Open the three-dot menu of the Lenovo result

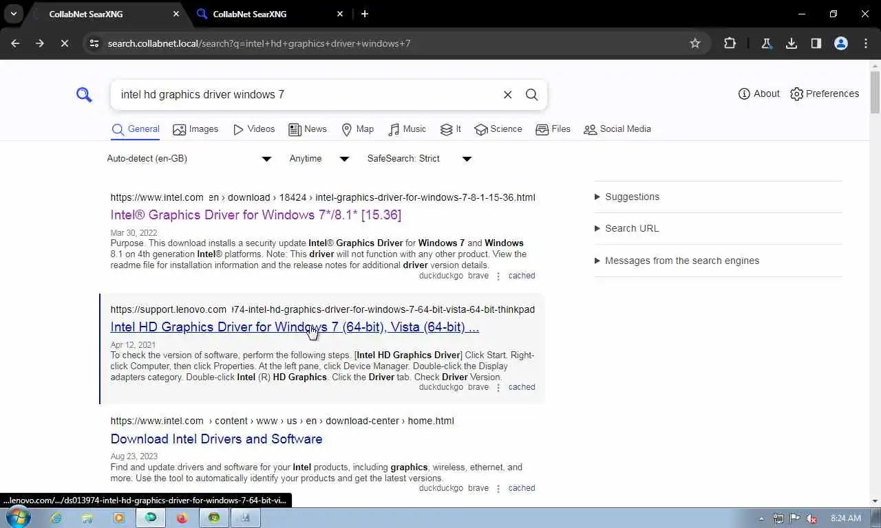498,388
